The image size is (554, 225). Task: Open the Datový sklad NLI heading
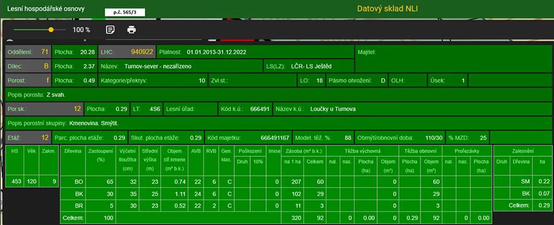(x=387, y=9)
